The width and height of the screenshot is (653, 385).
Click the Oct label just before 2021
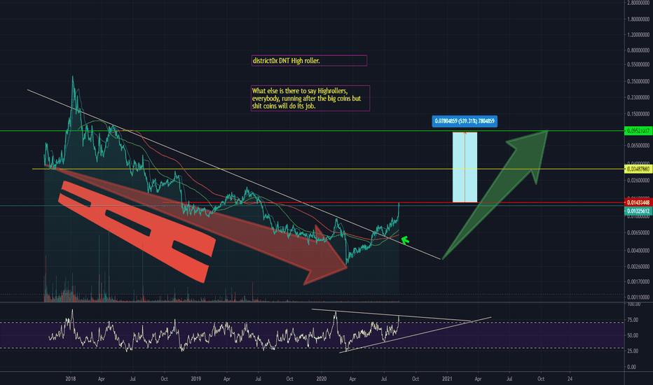tap(415, 379)
